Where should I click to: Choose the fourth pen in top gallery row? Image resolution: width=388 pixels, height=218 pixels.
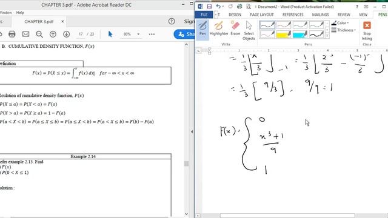[x=316, y=25]
